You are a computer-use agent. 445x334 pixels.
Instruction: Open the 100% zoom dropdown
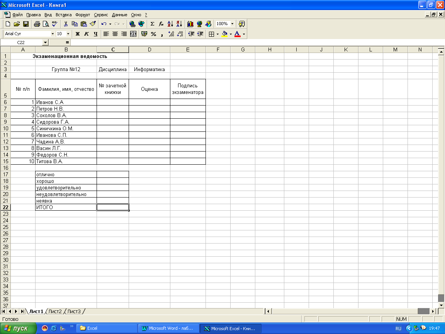coord(232,24)
